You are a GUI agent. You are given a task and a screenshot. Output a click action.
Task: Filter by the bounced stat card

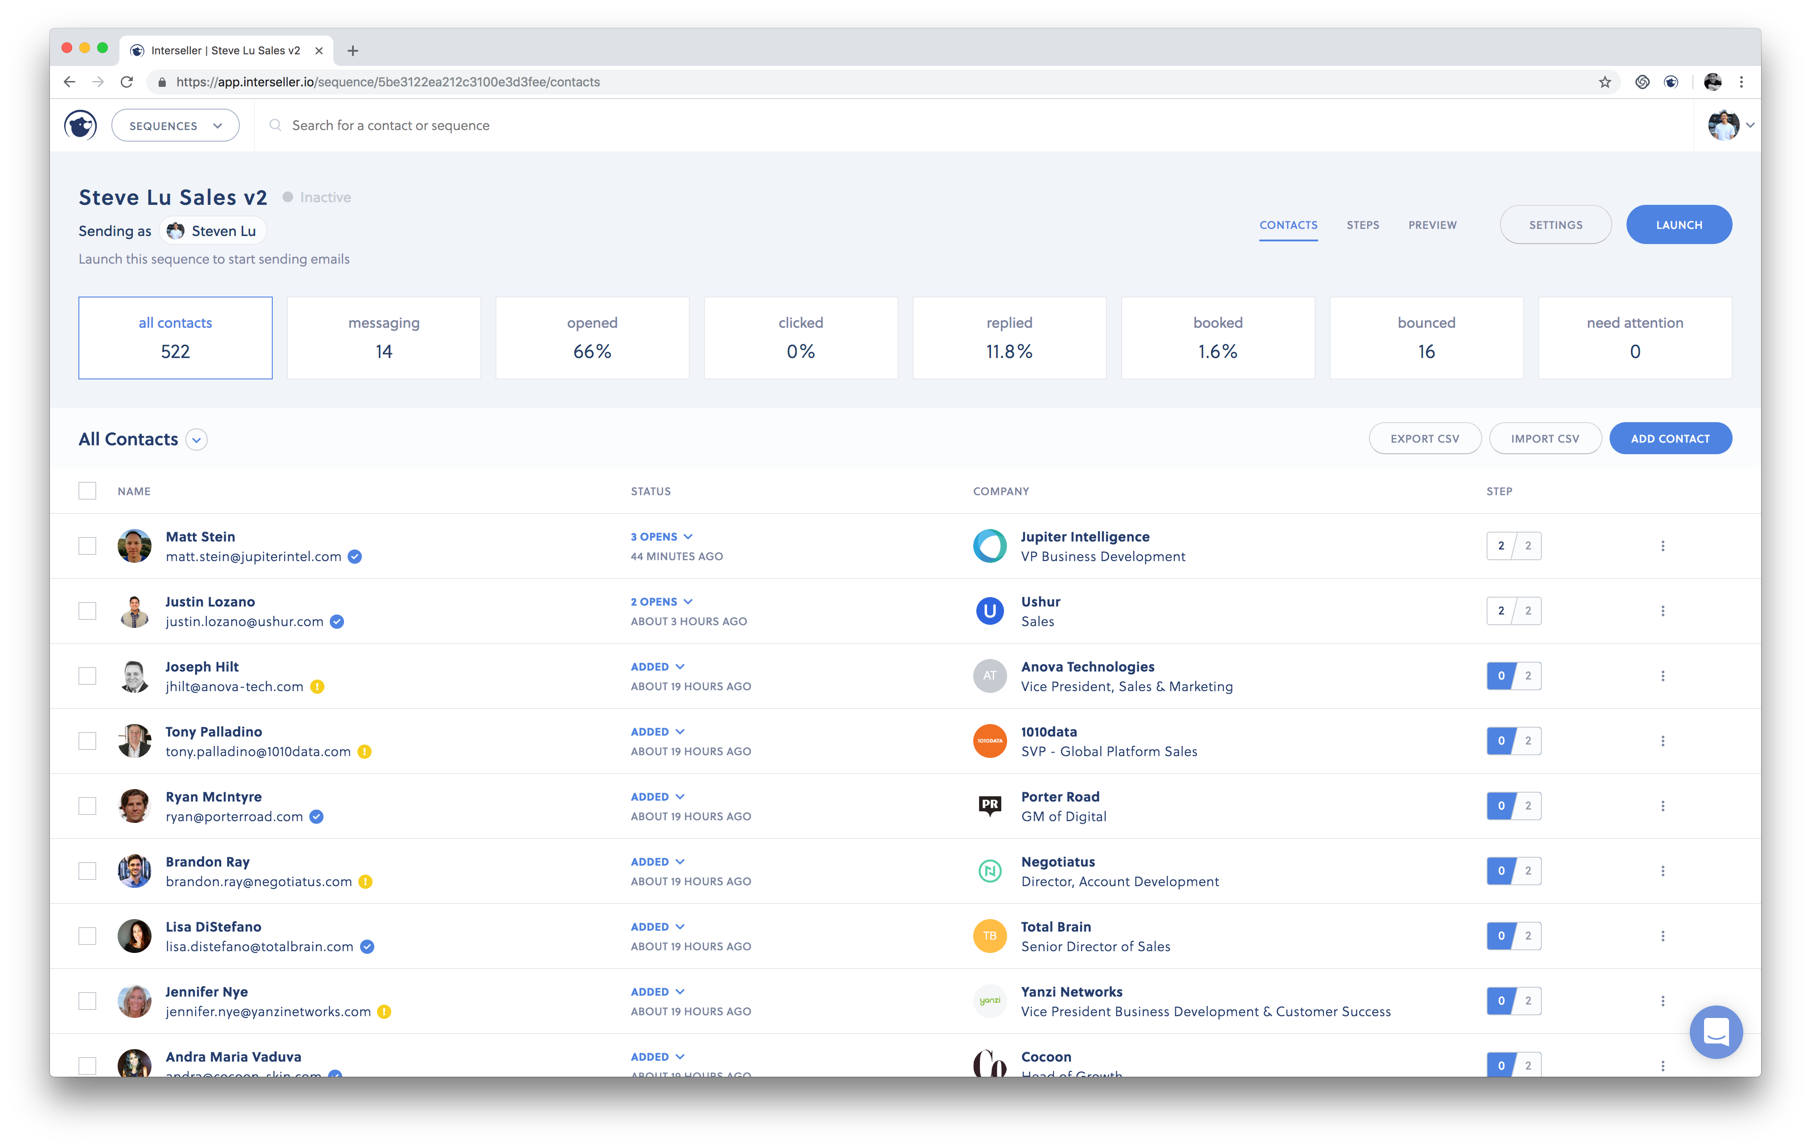[x=1426, y=338]
